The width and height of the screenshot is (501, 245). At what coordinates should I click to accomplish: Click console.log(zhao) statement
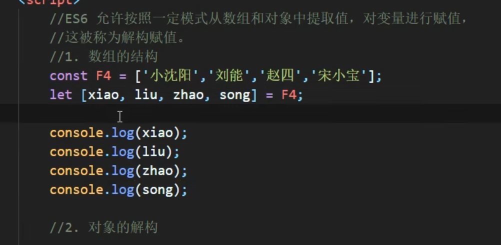tap(118, 171)
